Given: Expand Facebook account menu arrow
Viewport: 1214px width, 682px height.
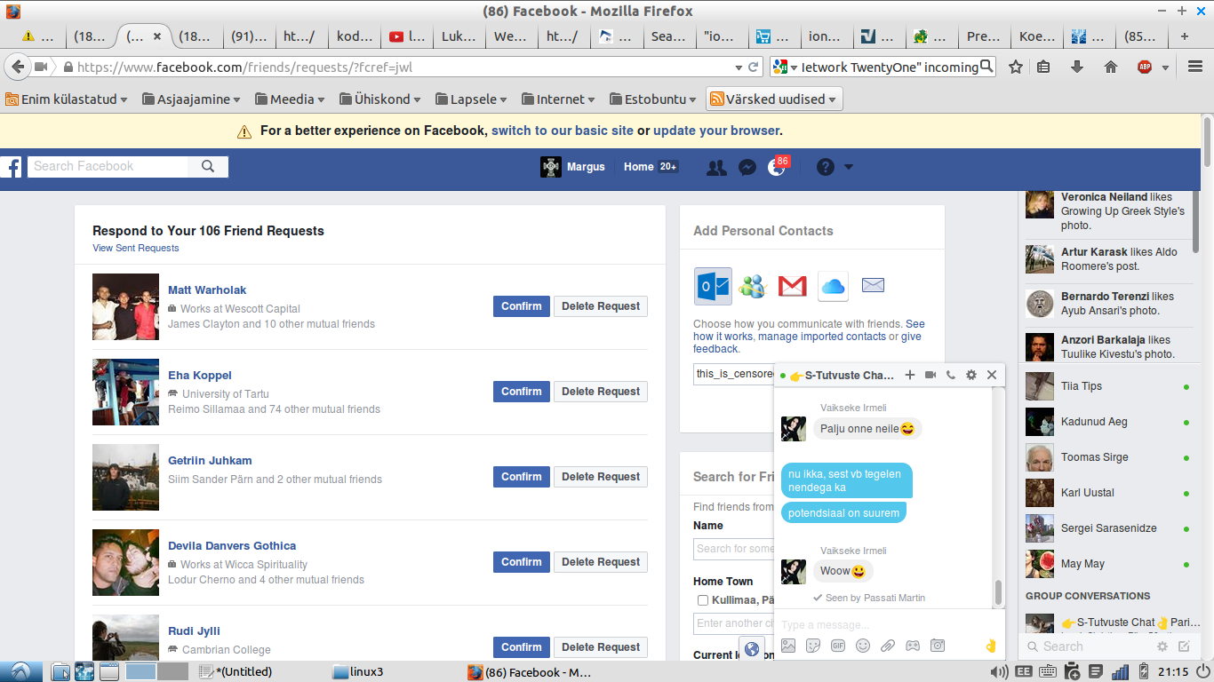Looking at the screenshot, I should point(848,167).
